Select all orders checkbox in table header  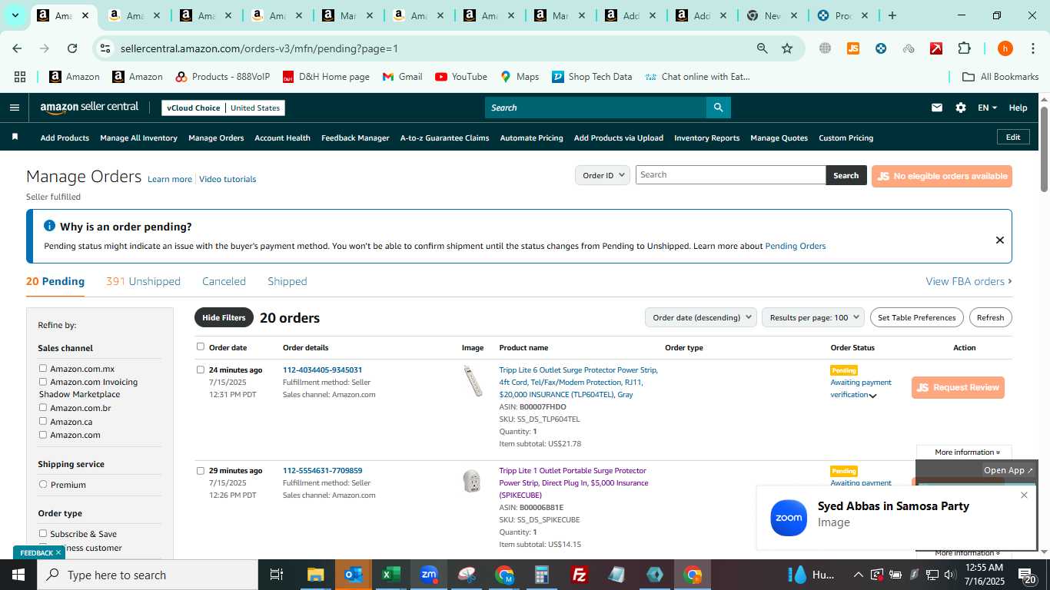[x=201, y=346]
